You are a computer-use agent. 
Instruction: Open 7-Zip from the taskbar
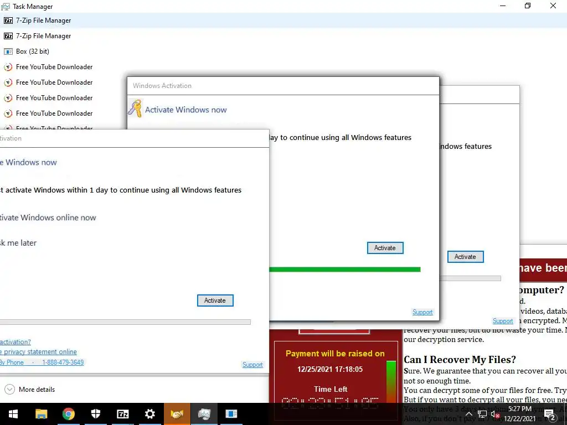(x=123, y=414)
